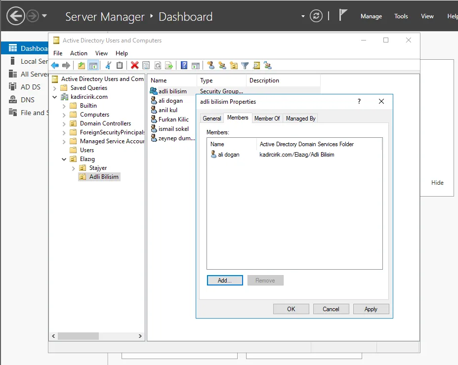
Task: Expand Domain Controllers node
Action: [x=64, y=123]
